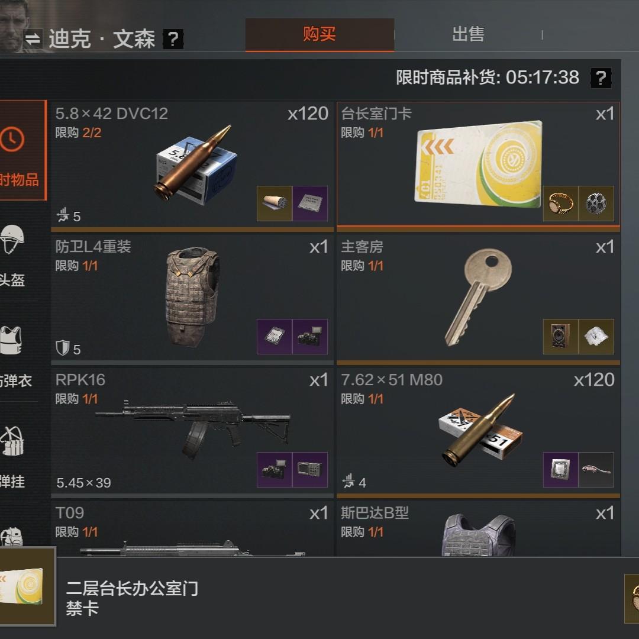
Task: Select the RPK16 weapon item
Action: [192, 433]
